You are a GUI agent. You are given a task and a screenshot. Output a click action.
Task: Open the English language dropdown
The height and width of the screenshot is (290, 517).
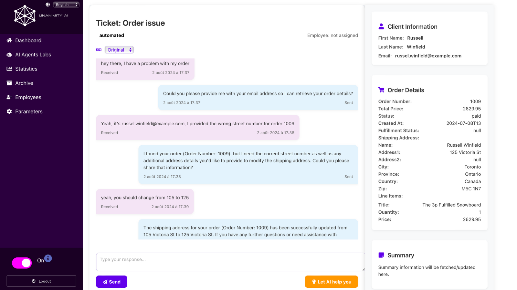tap(66, 5)
